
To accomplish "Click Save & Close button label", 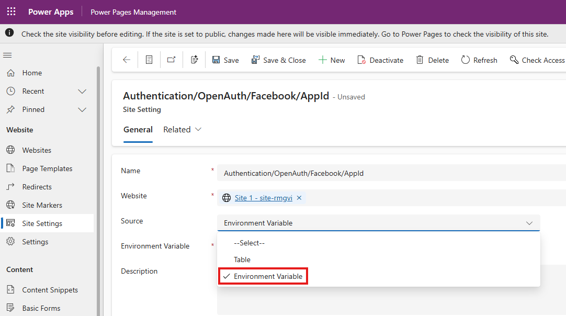I will click(285, 60).
